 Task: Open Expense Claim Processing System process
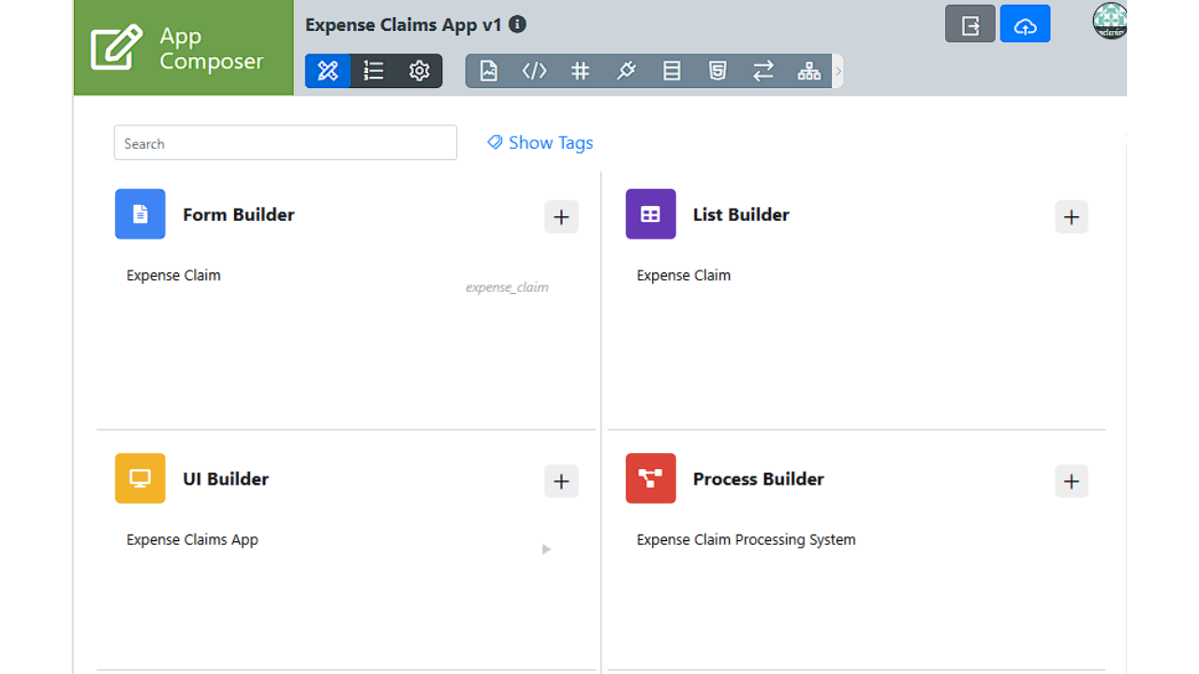pos(746,539)
